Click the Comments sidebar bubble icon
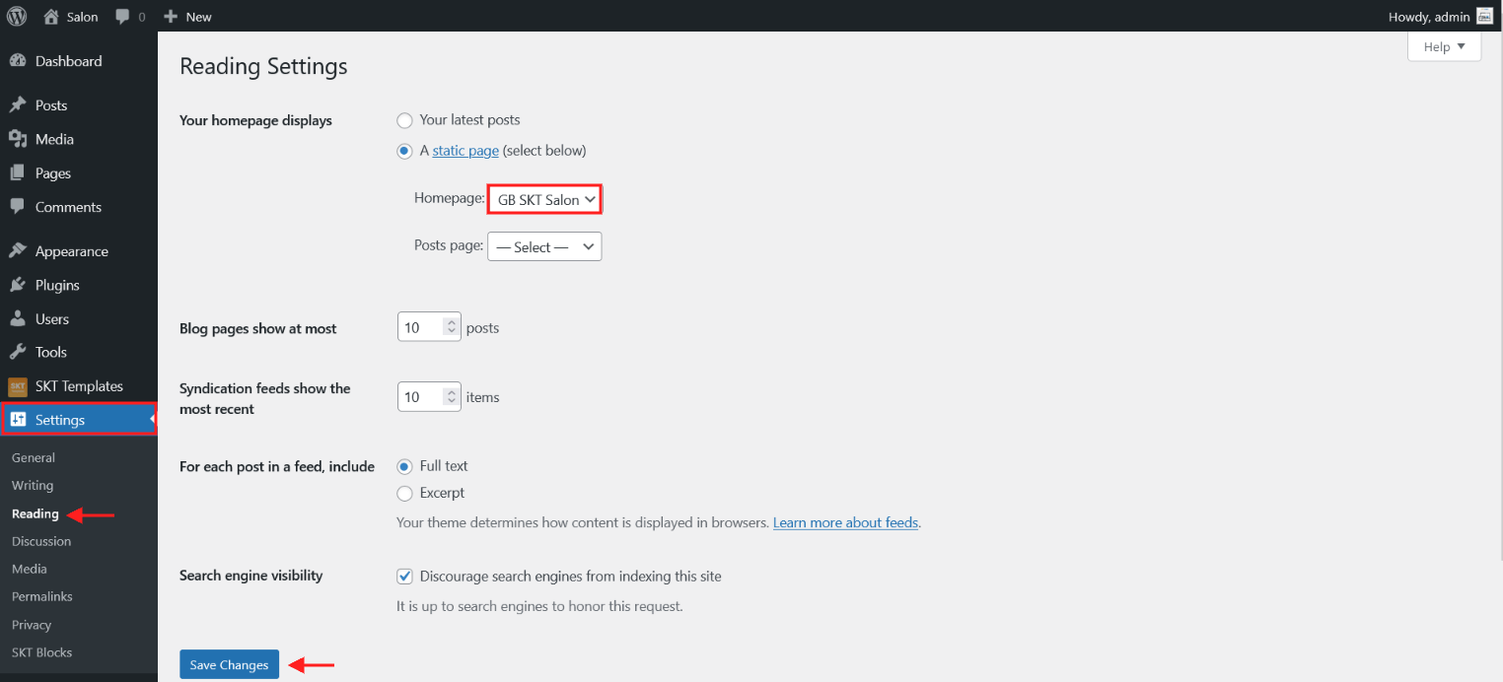 tap(18, 207)
